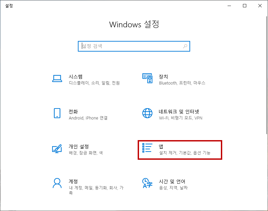Maximize the 설정 window
The image size is (268, 211).
245,6
